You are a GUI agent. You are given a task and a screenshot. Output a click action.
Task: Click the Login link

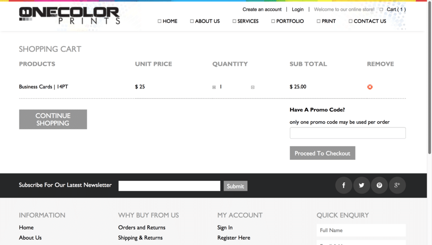pyautogui.click(x=297, y=9)
